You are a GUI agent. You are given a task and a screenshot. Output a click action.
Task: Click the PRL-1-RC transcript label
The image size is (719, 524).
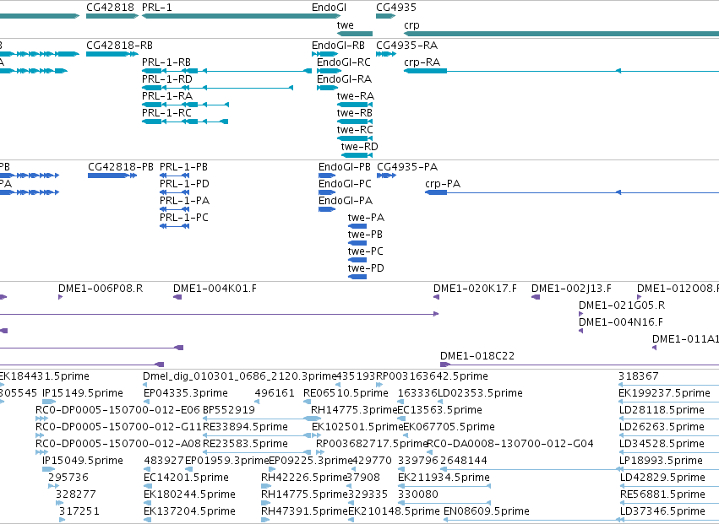pos(166,113)
